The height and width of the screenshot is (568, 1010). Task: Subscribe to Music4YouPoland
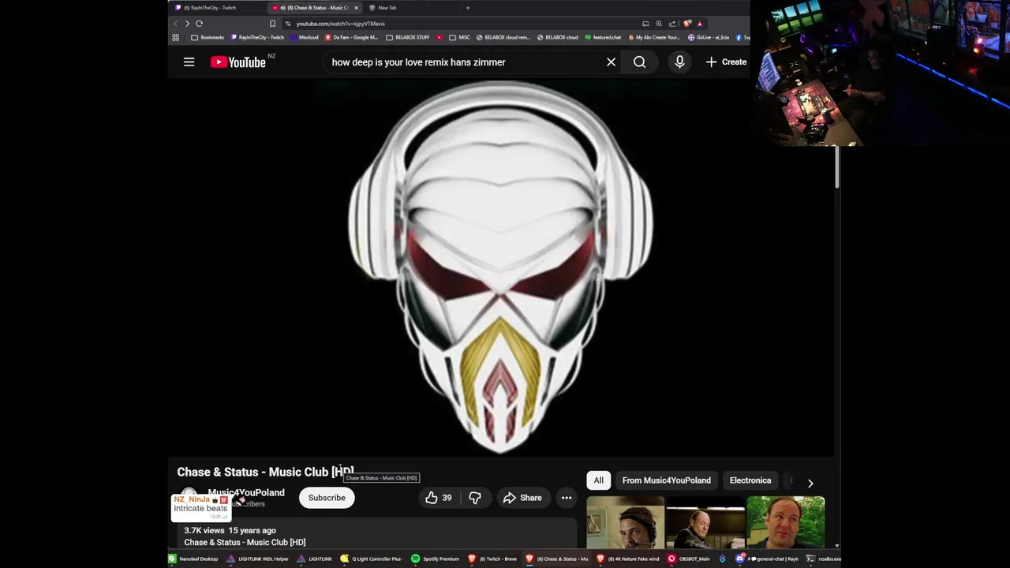327,498
